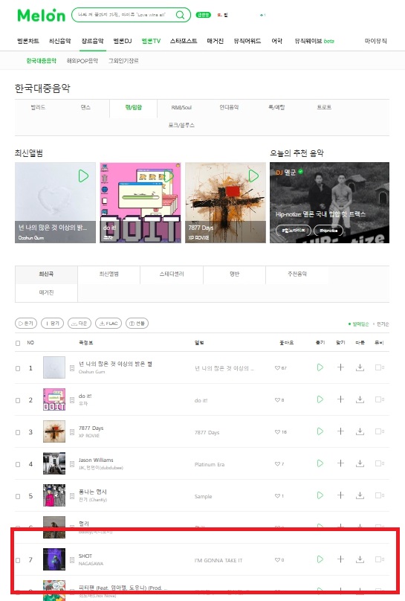Tick the checkbox for song number 1

(x=18, y=368)
